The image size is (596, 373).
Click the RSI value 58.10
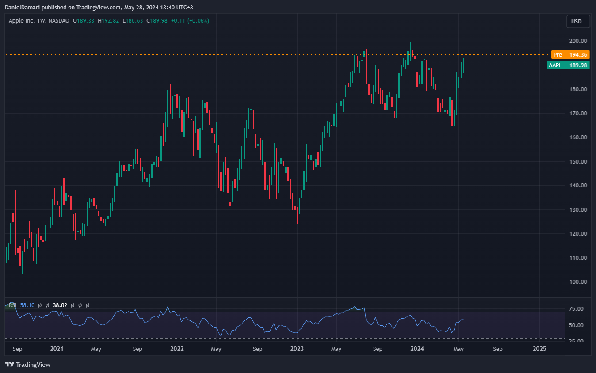pyautogui.click(x=27, y=305)
